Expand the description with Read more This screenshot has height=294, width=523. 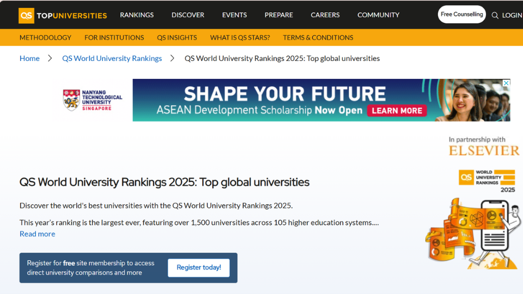(x=37, y=234)
